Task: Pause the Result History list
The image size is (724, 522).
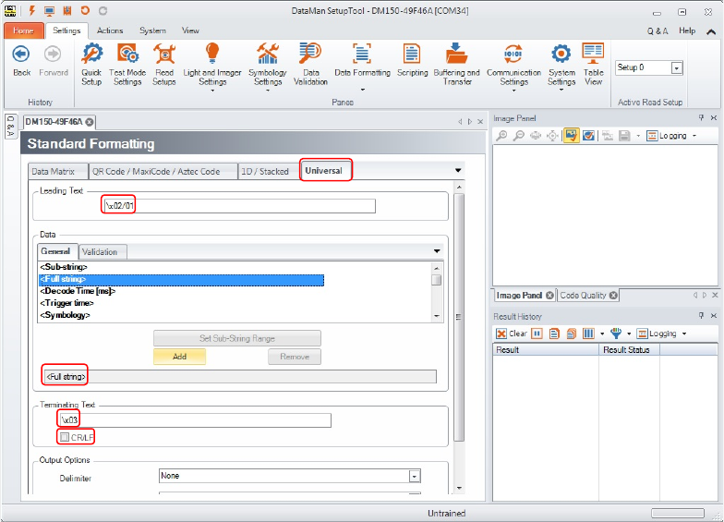Action: (537, 334)
